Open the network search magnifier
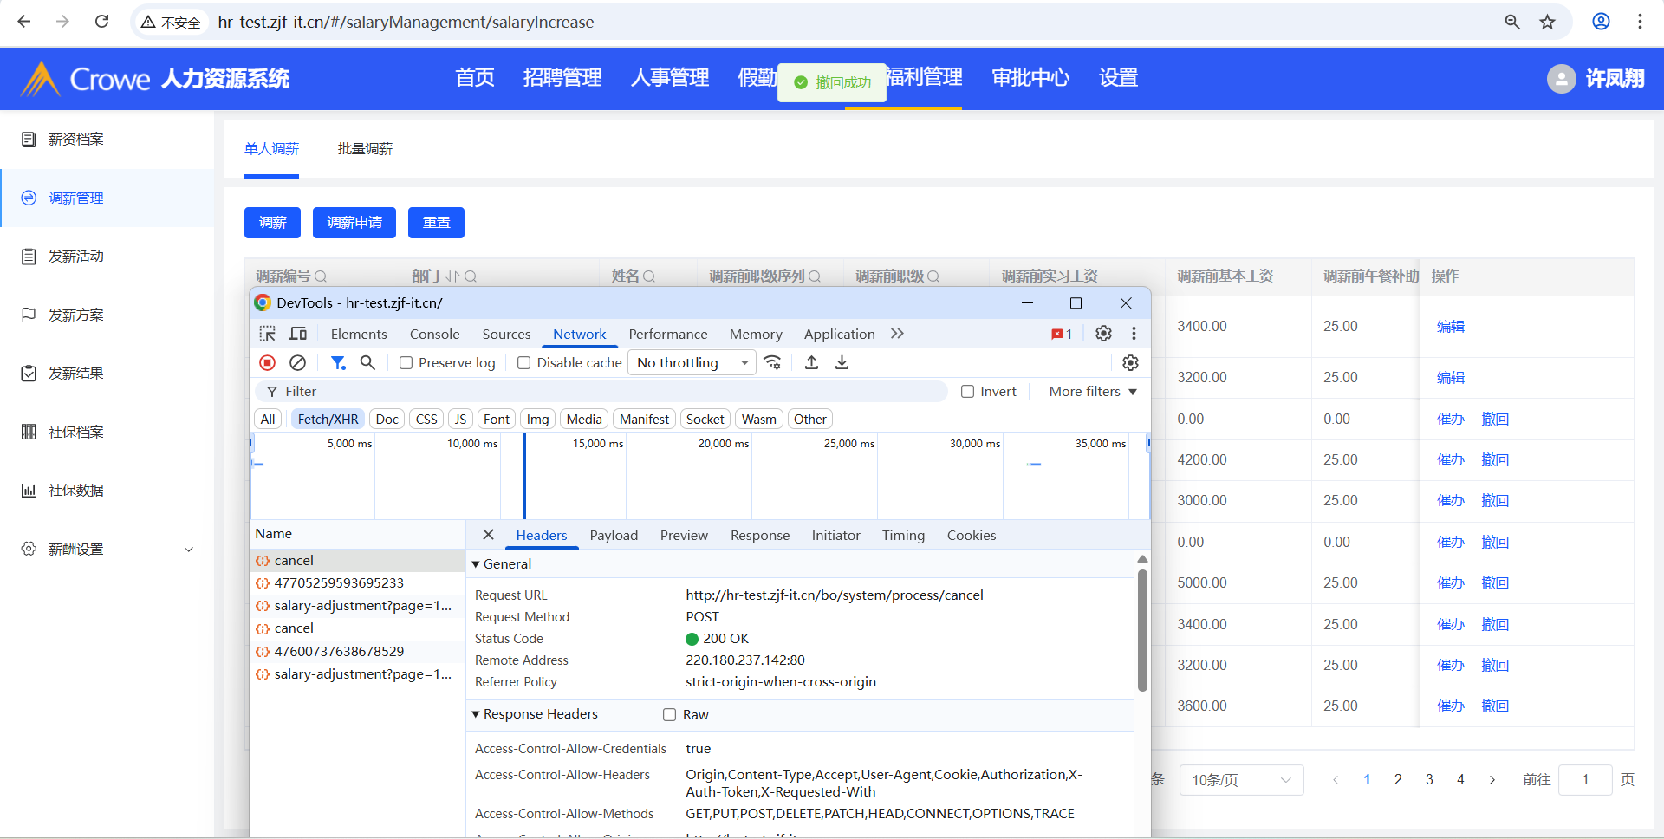1664x839 pixels. [x=367, y=363]
